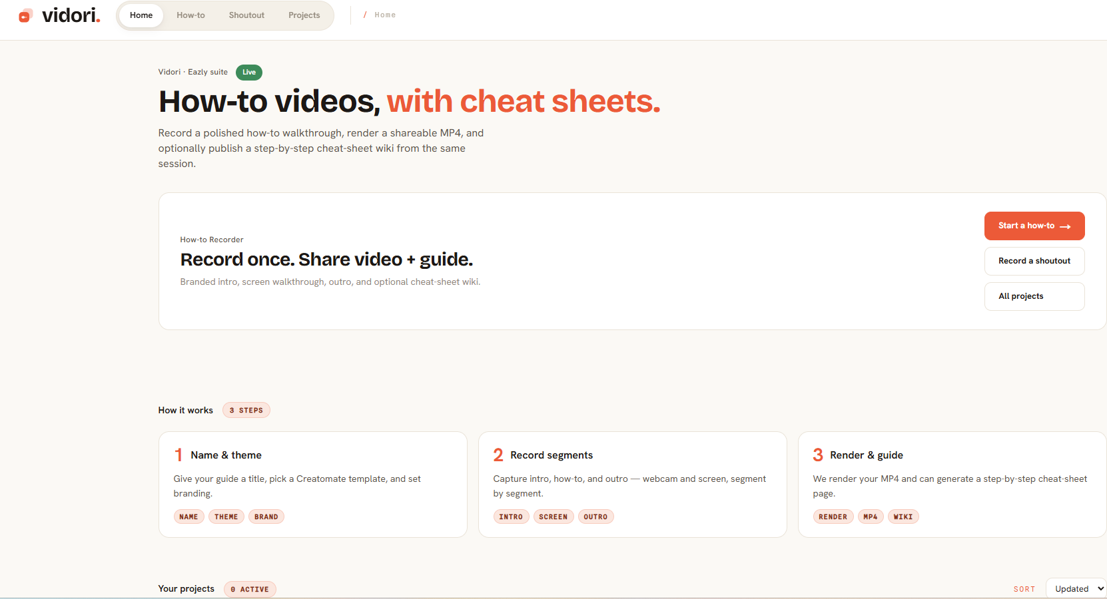The image size is (1107, 599).
Task: Click the SCREEN tag
Action: pyautogui.click(x=553, y=516)
